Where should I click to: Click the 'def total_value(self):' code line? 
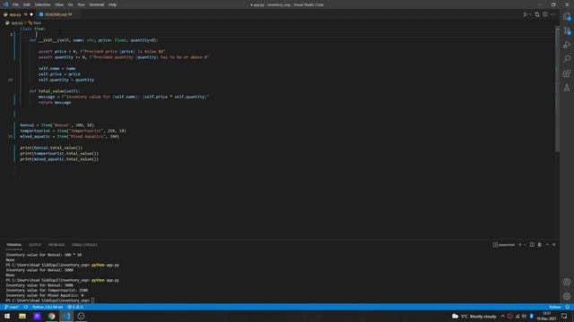point(55,91)
